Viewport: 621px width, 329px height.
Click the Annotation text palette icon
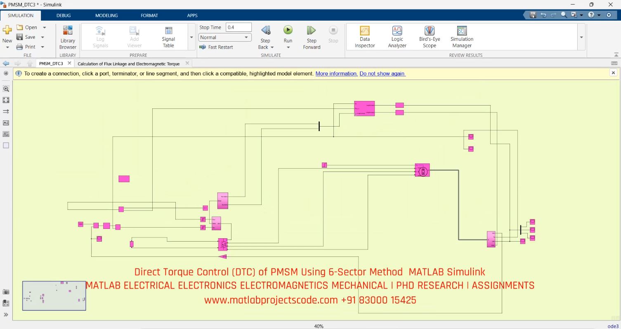(6, 123)
